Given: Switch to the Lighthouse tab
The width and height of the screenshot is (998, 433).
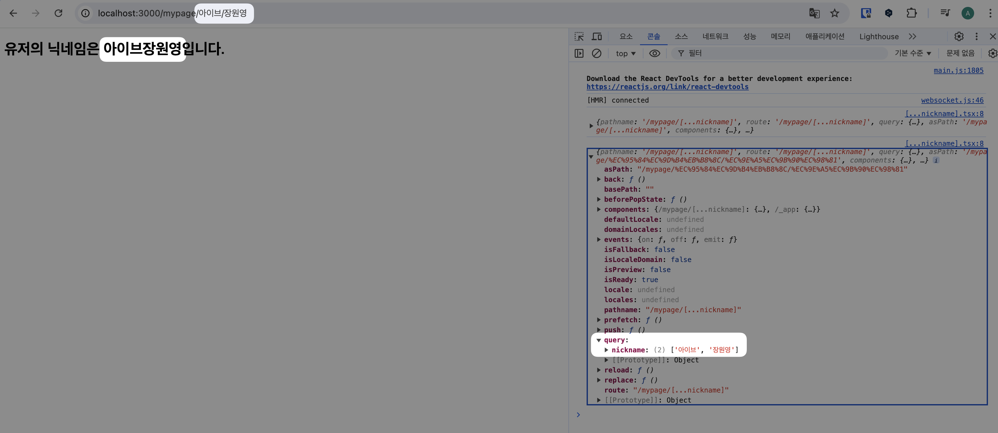Looking at the screenshot, I should point(879,36).
